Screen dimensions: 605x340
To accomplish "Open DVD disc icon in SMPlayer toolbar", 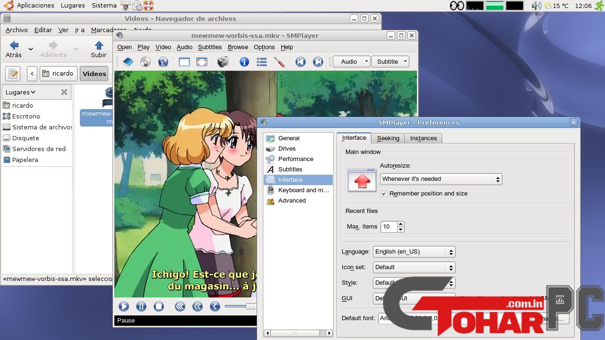I will [x=146, y=62].
